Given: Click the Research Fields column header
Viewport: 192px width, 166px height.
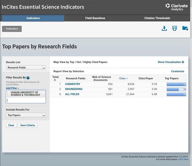Looking at the screenshot, I should tap(75, 78).
